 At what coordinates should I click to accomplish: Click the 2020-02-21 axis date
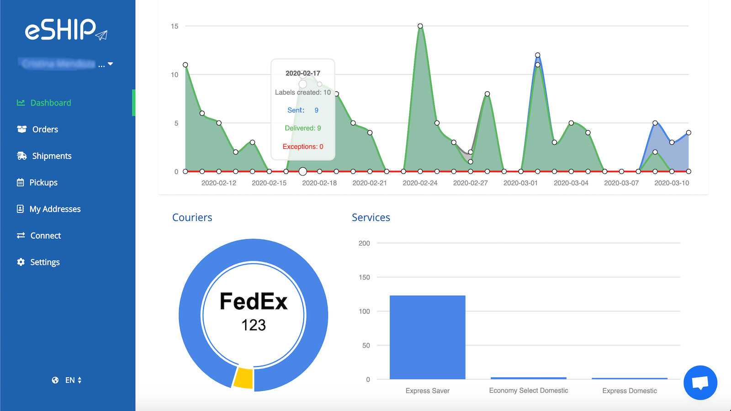pyautogui.click(x=370, y=183)
